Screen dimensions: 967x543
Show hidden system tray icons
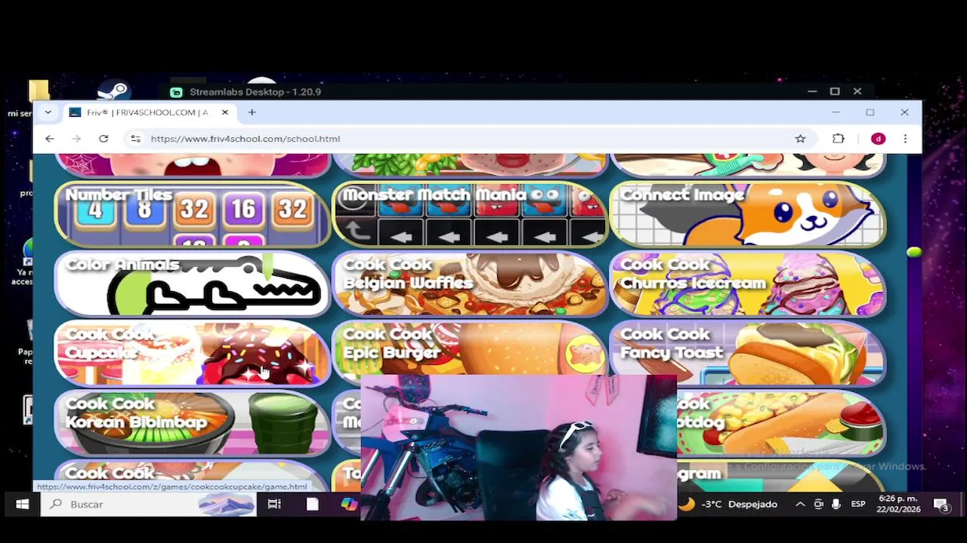(800, 504)
